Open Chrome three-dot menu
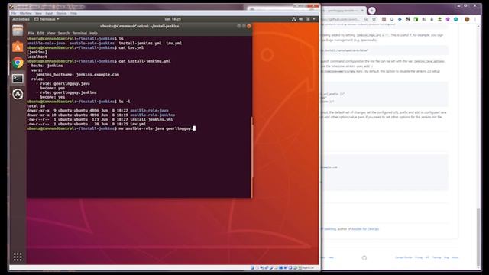The image size is (489, 275). click(475, 19)
